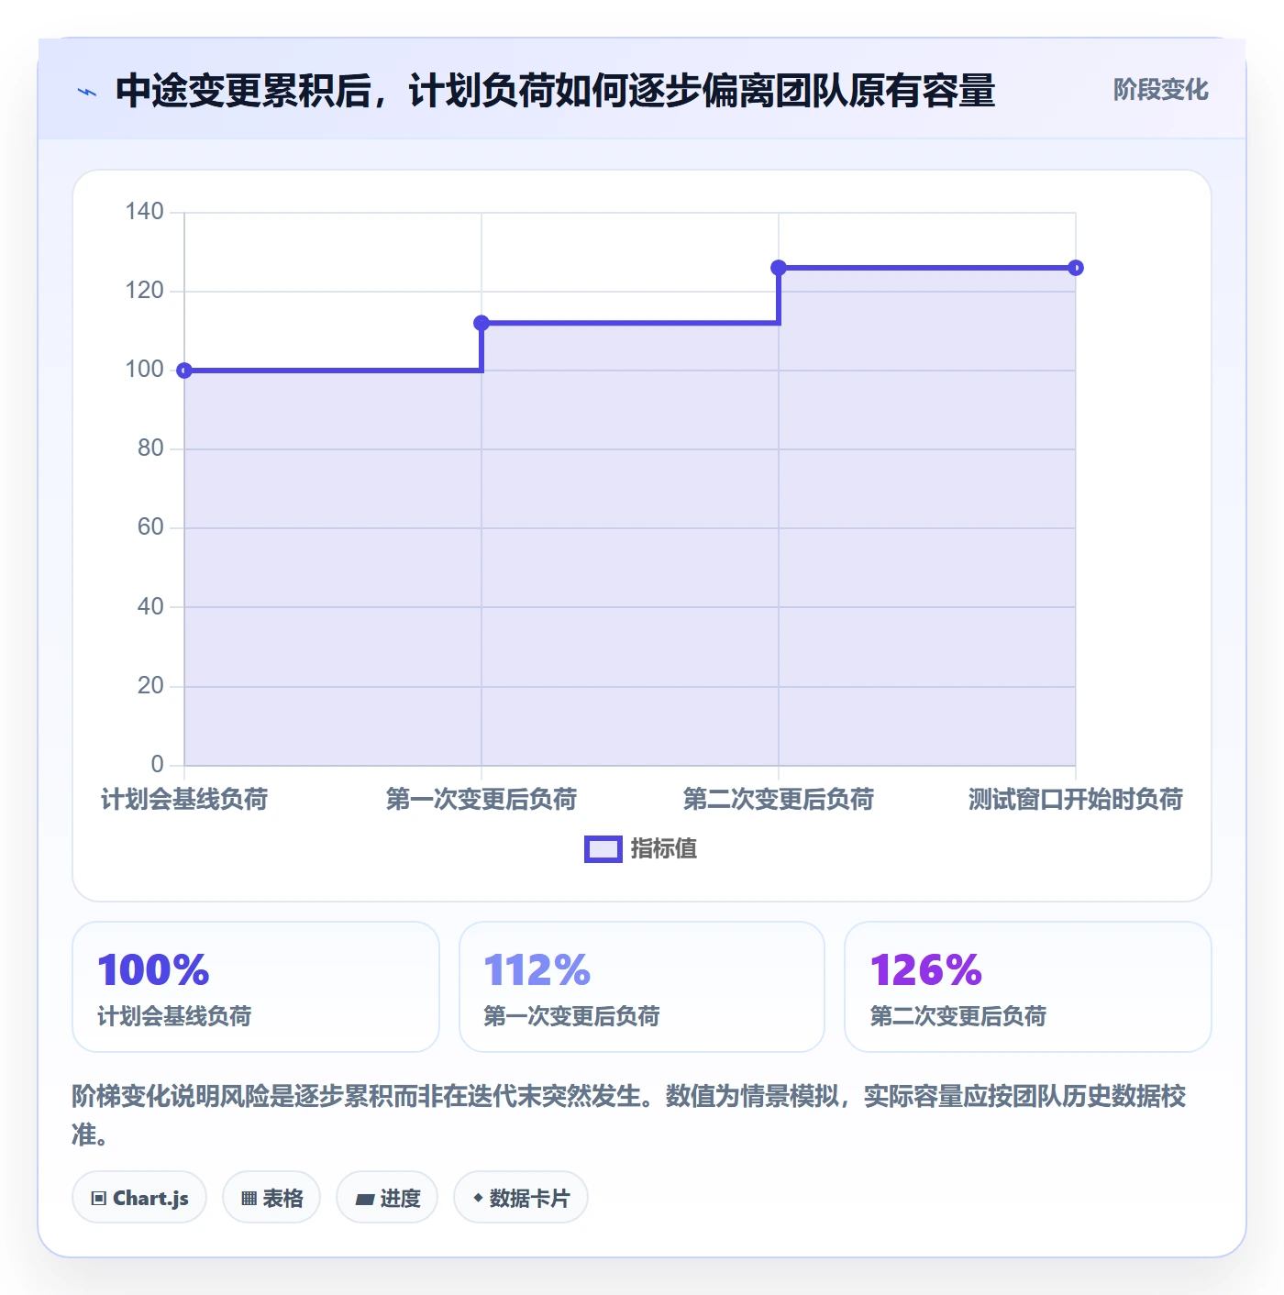Screen dimensions: 1284x1295
Task: Click the 140 y-axis tick label
Action: [x=145, y=212]
